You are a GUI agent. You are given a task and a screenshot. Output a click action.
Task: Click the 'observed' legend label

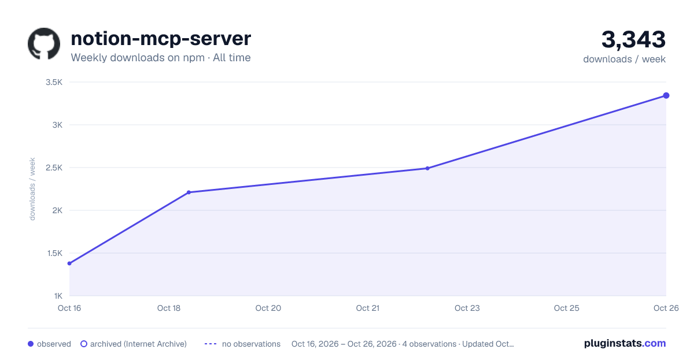54,344
